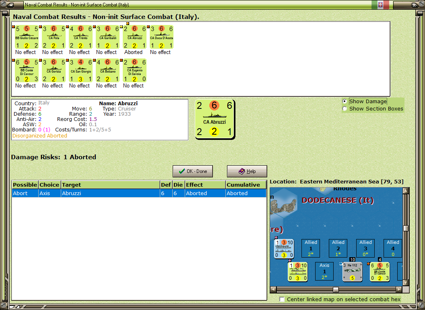Click the map's horizontal scrollbar thumb
The width and height of the screenshot is (425, 310).
pyautogui.click(x=336, y=289)
